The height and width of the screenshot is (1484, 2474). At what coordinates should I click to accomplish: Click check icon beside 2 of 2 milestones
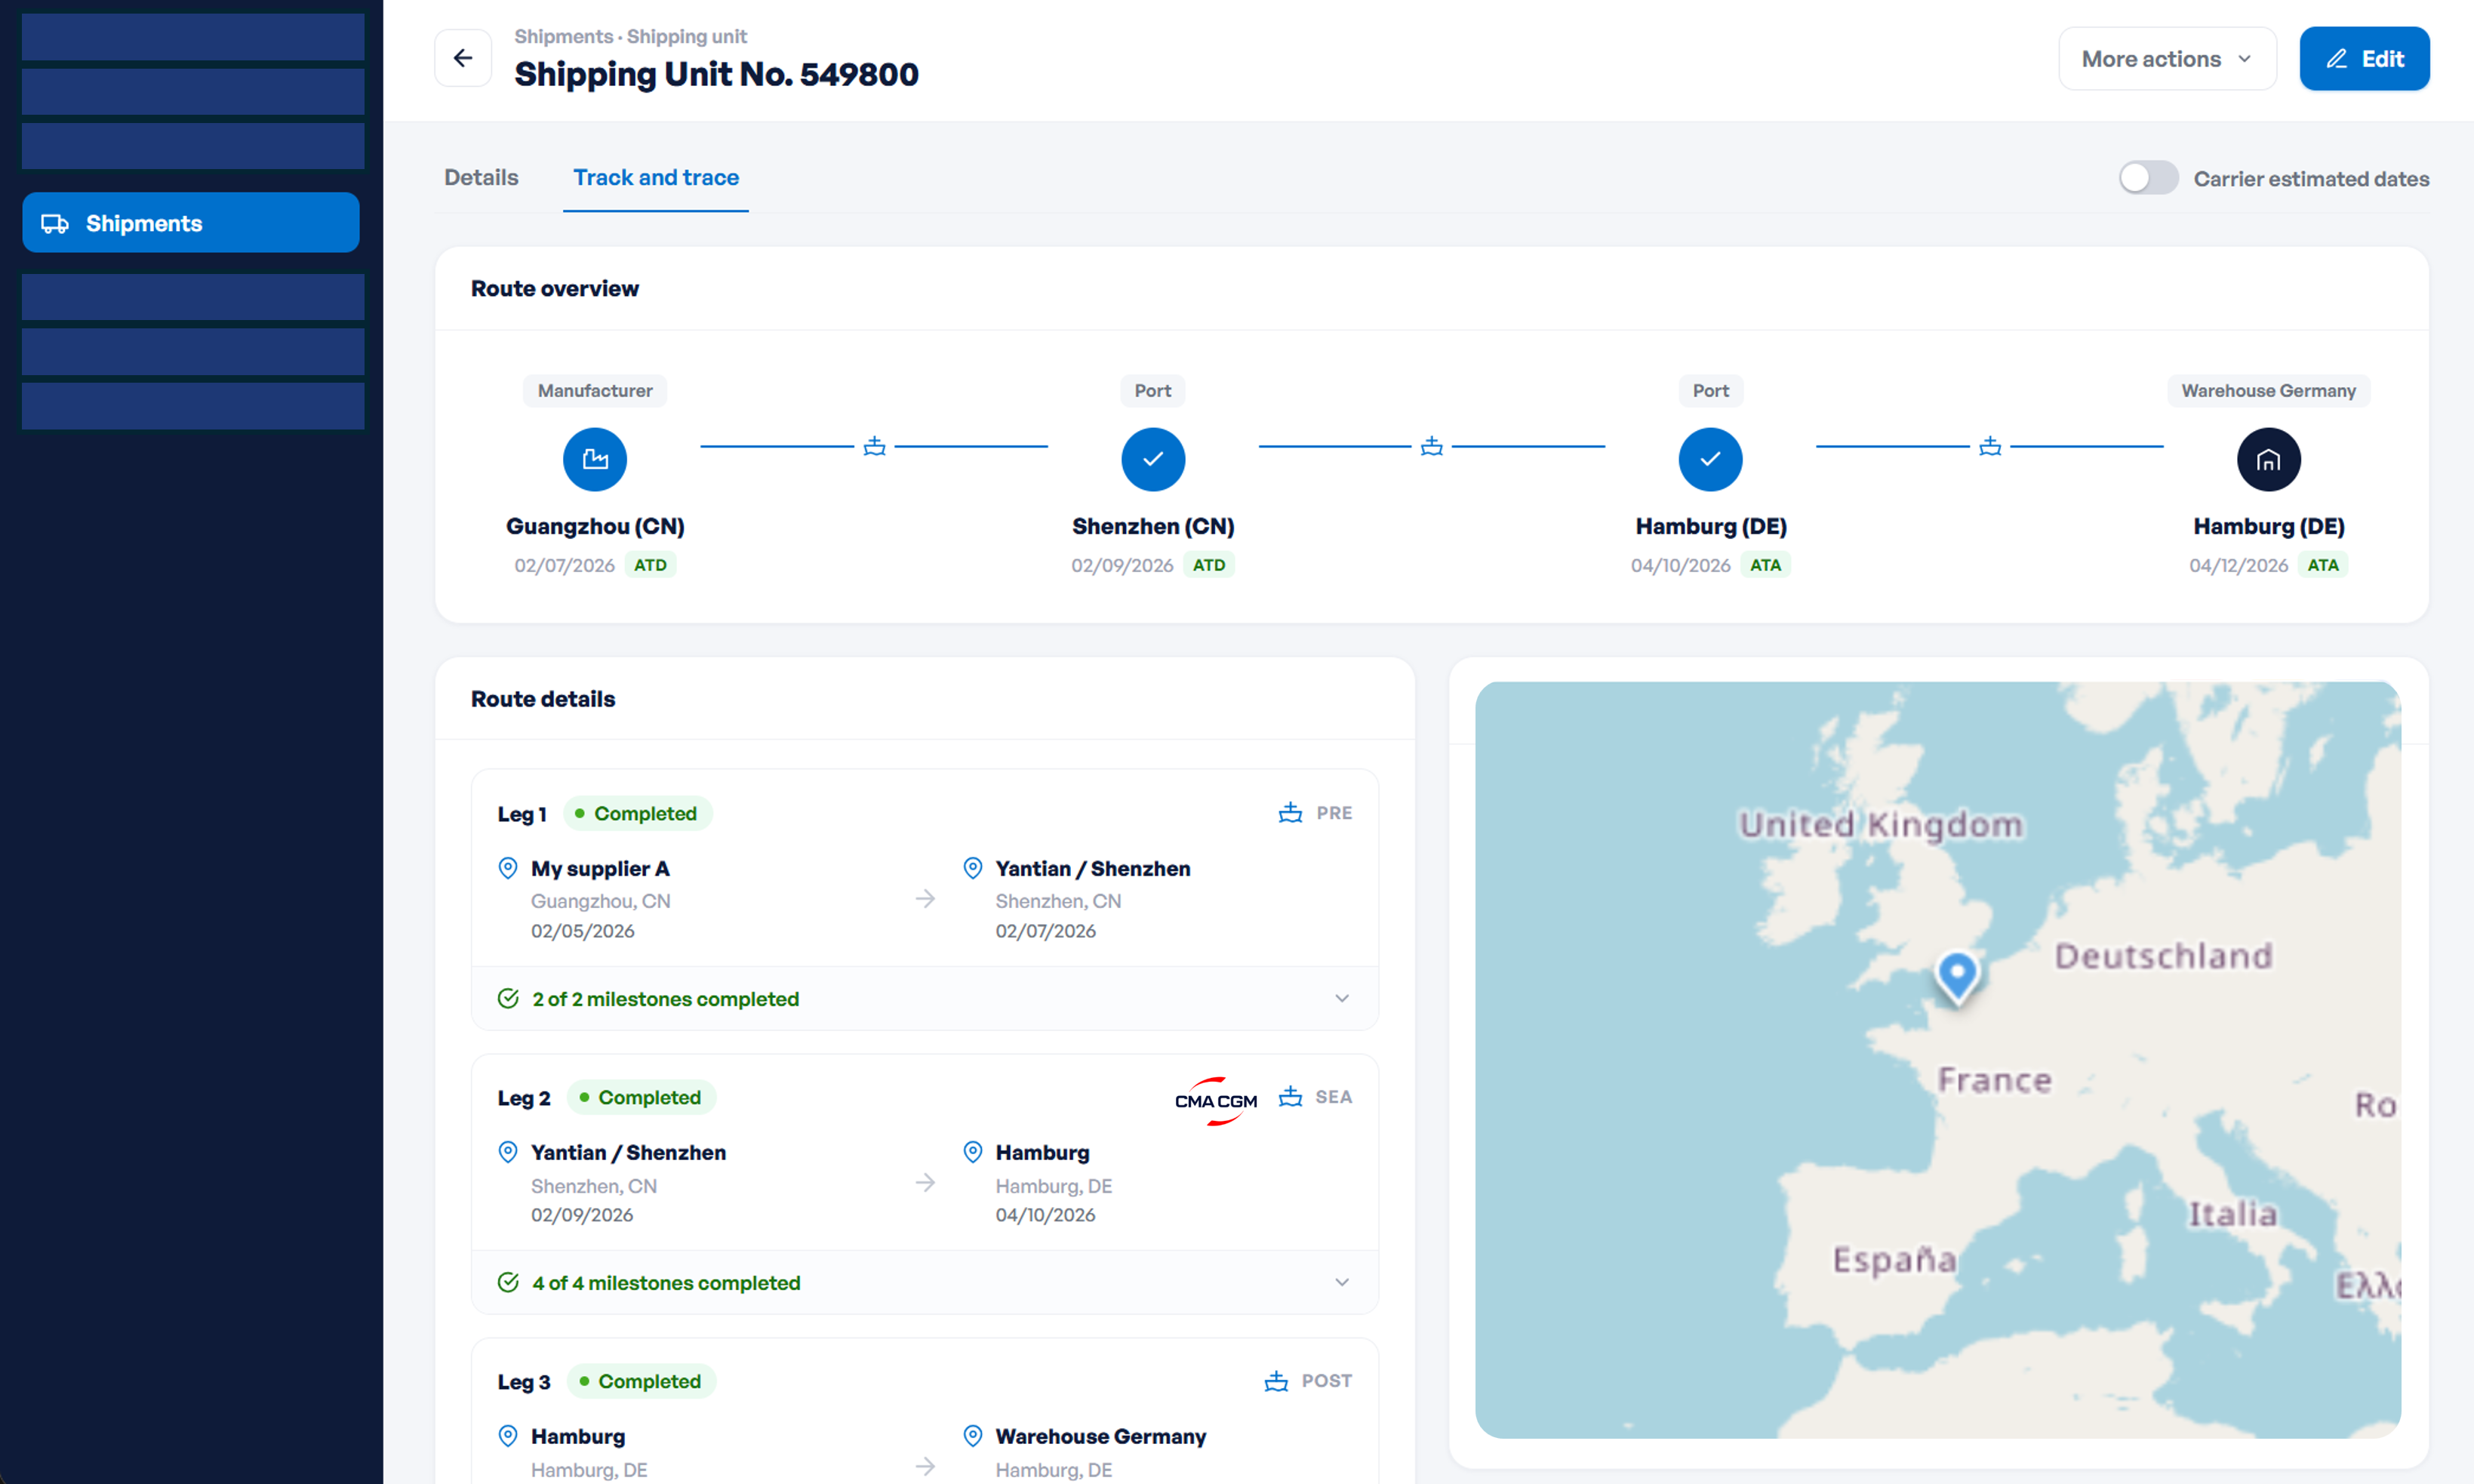508,999
